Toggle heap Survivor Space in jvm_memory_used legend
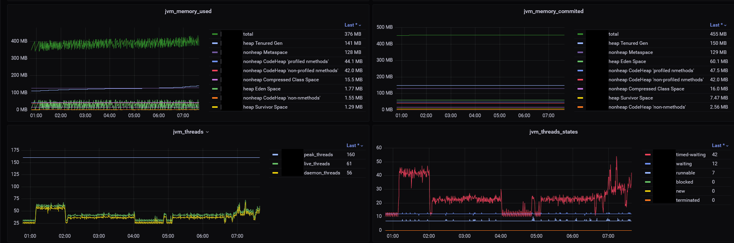This screenshot has height=243, width=734. click(x=265, y=107)
